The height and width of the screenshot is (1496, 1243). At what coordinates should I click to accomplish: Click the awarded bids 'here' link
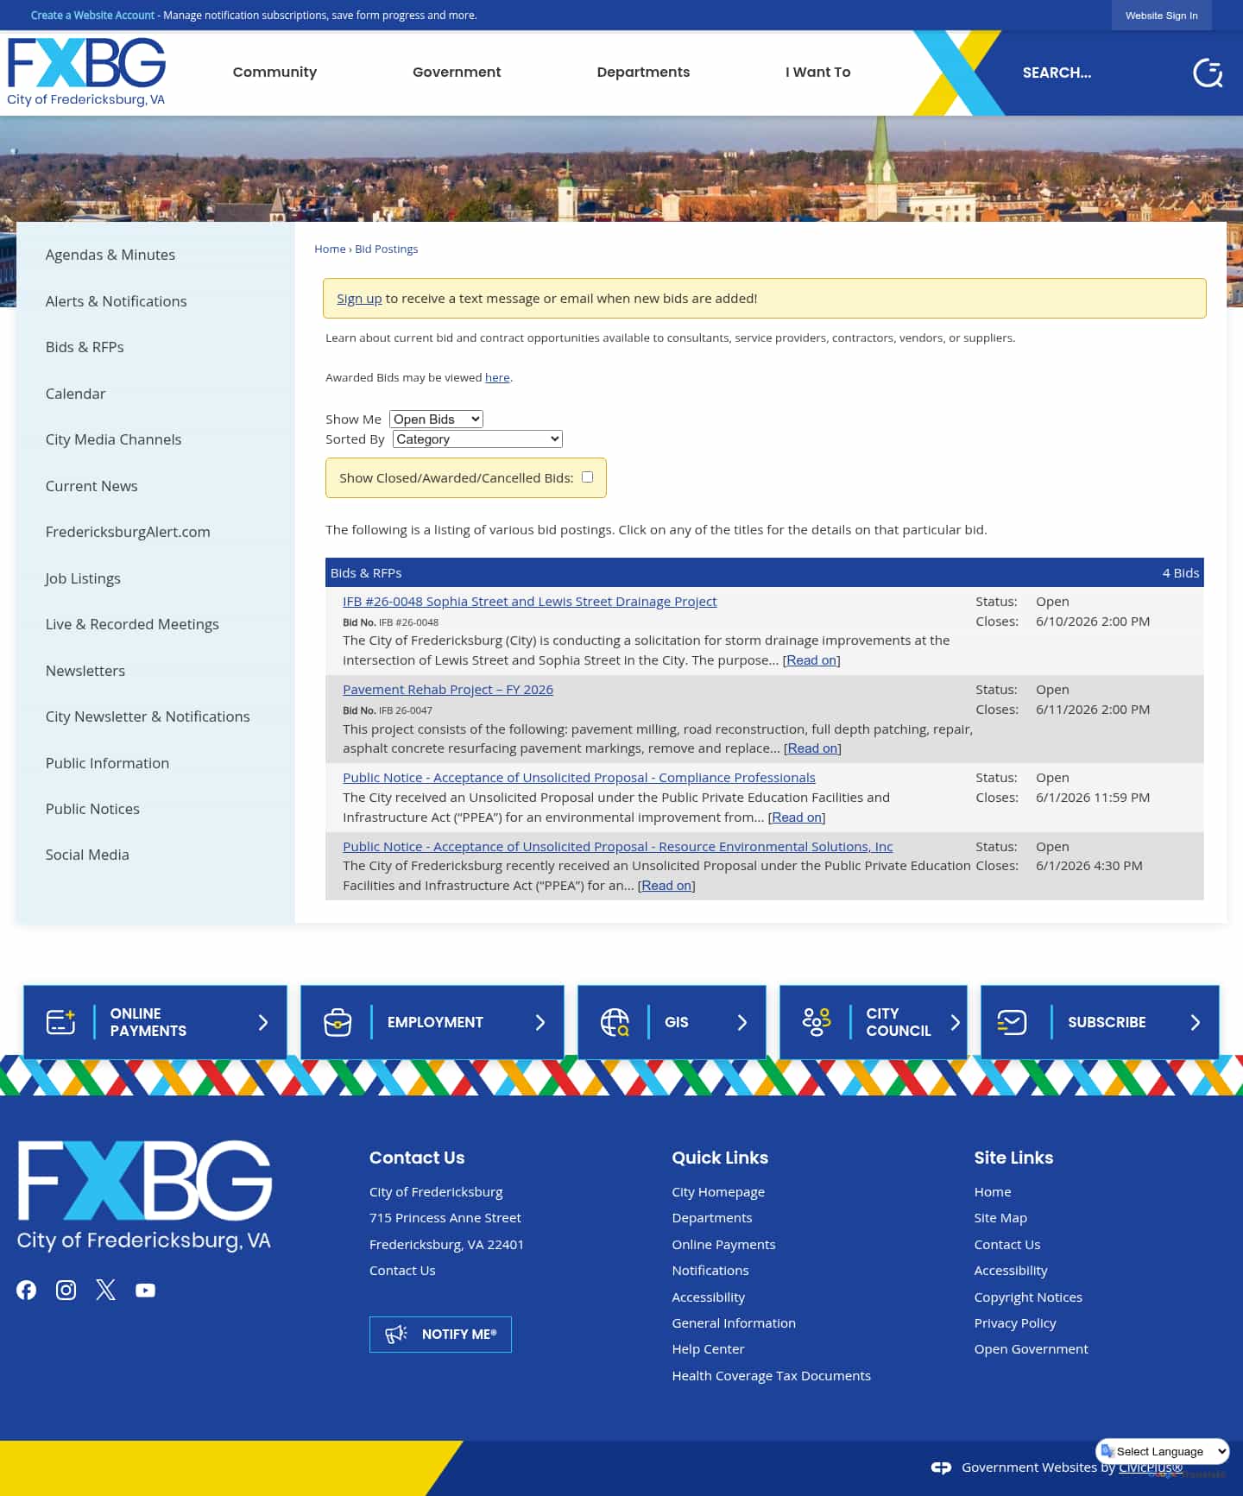tap(497, 377)
